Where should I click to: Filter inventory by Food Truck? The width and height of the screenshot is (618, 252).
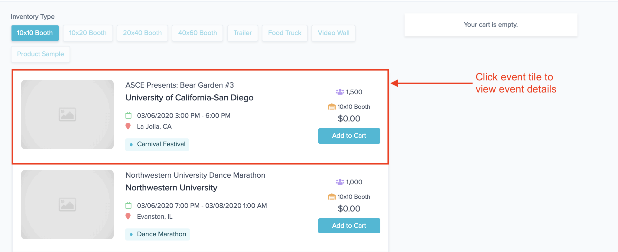point(285,33)
